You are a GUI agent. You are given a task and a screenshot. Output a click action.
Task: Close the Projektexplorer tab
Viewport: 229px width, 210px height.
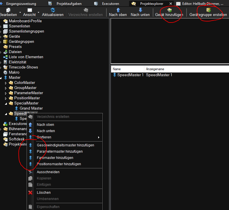pyautogui.click(x=171, y=4)
